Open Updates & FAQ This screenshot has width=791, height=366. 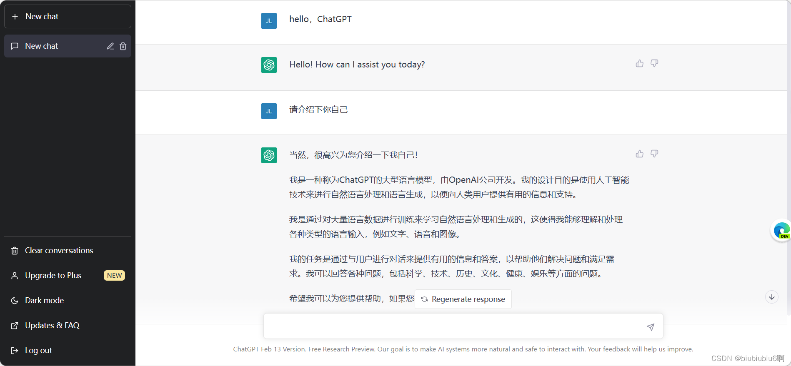point(68,325)
